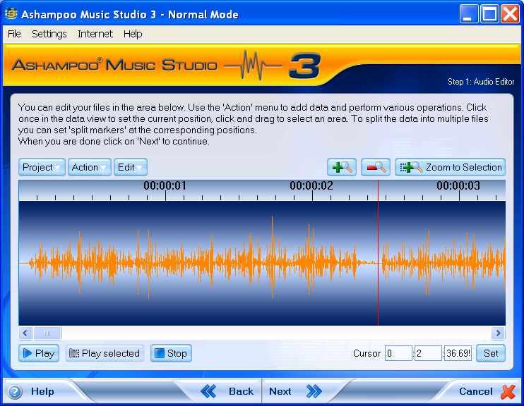
Task: Click the zoom out magnifier icon
Action: click(x=376, y=167)
